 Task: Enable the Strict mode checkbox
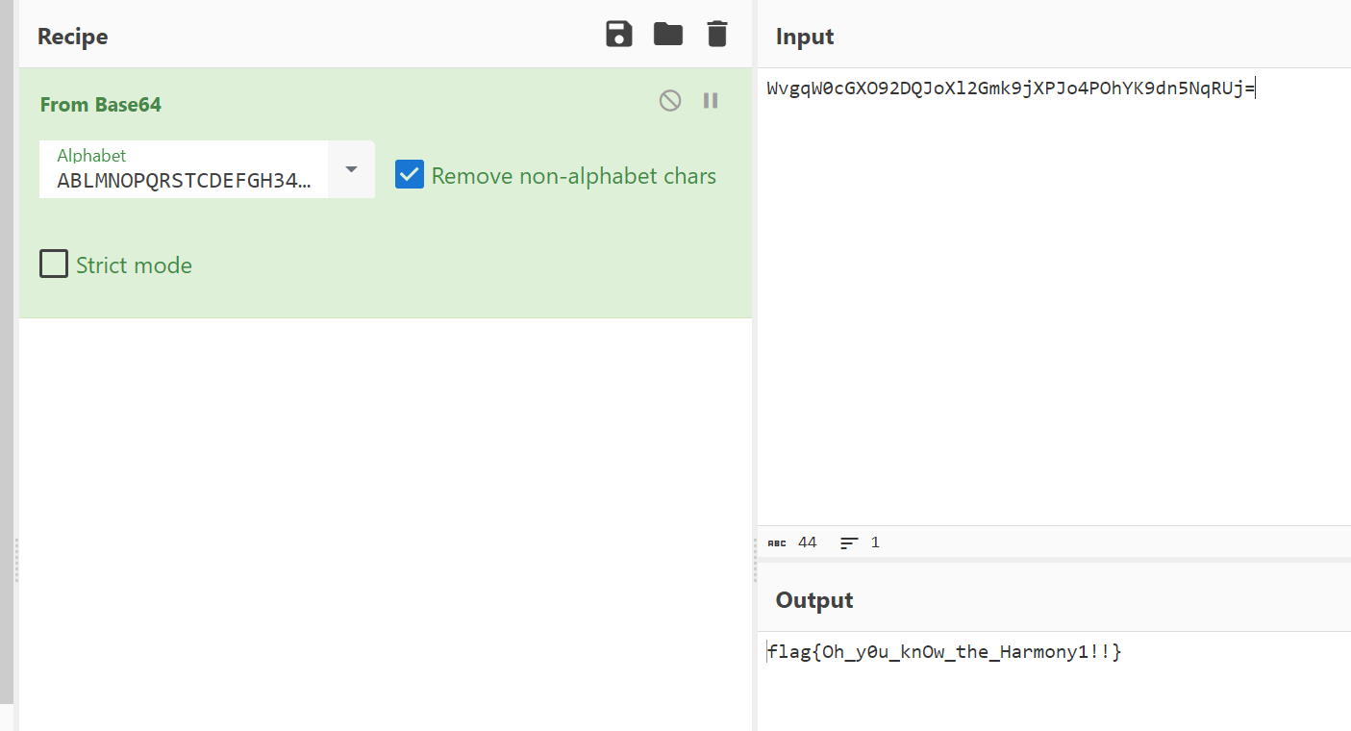pos(54,264)
